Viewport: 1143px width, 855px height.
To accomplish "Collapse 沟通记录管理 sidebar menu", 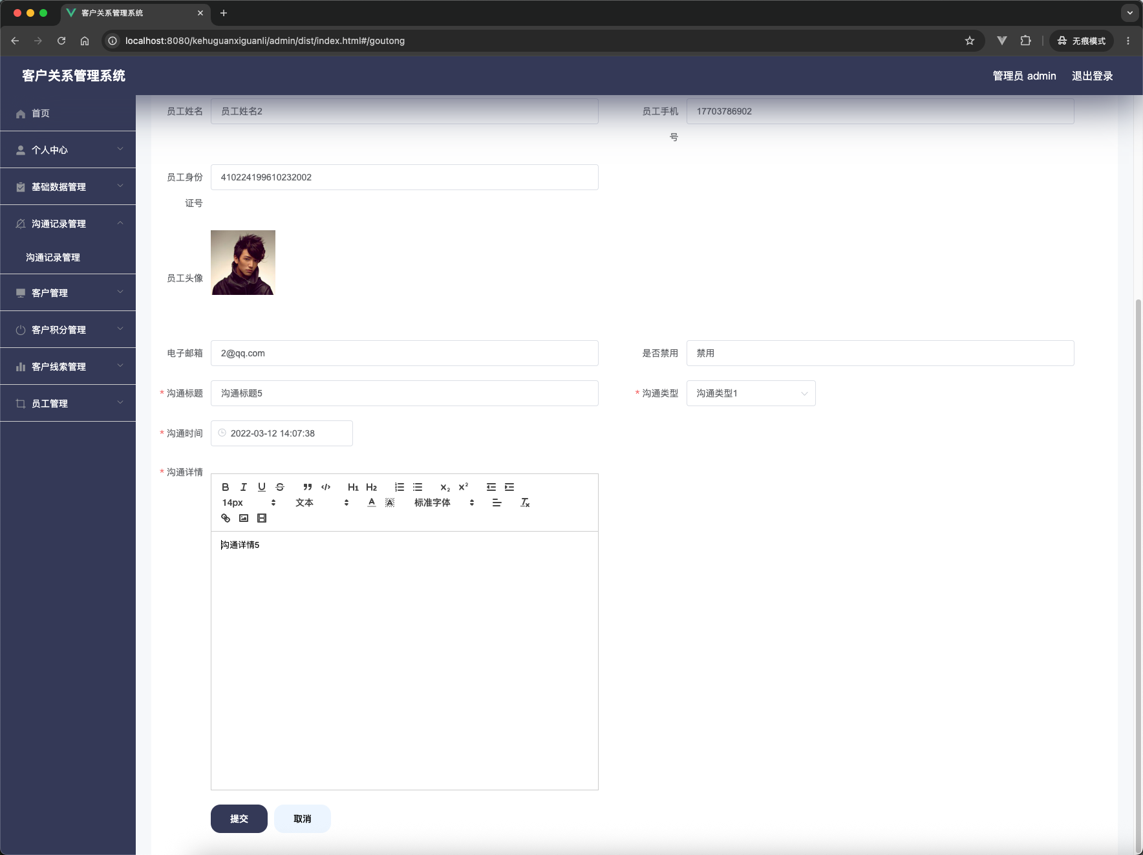I will click(68, 223).
